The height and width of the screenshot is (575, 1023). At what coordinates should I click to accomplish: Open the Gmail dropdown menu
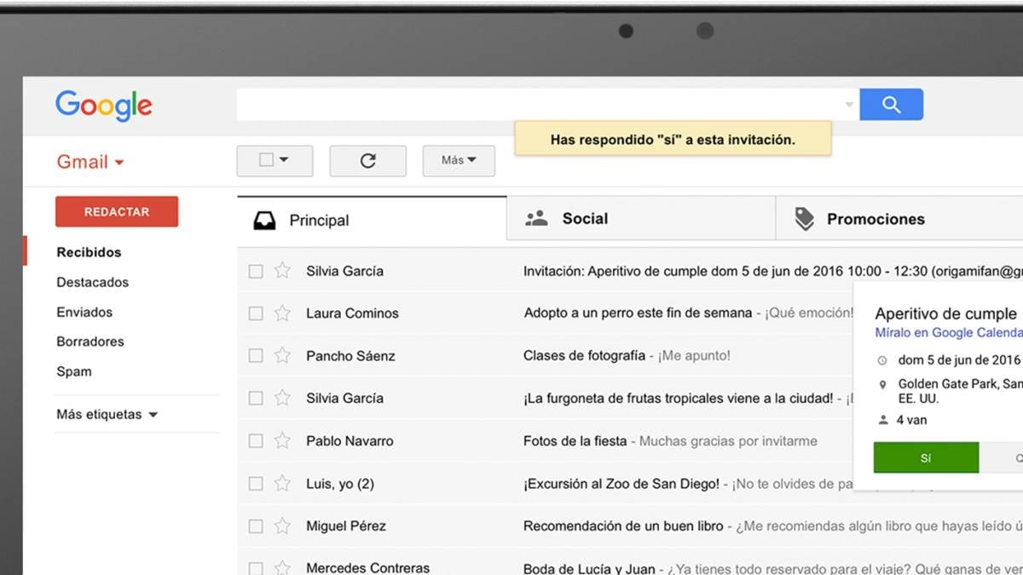[x=90, y=162]
